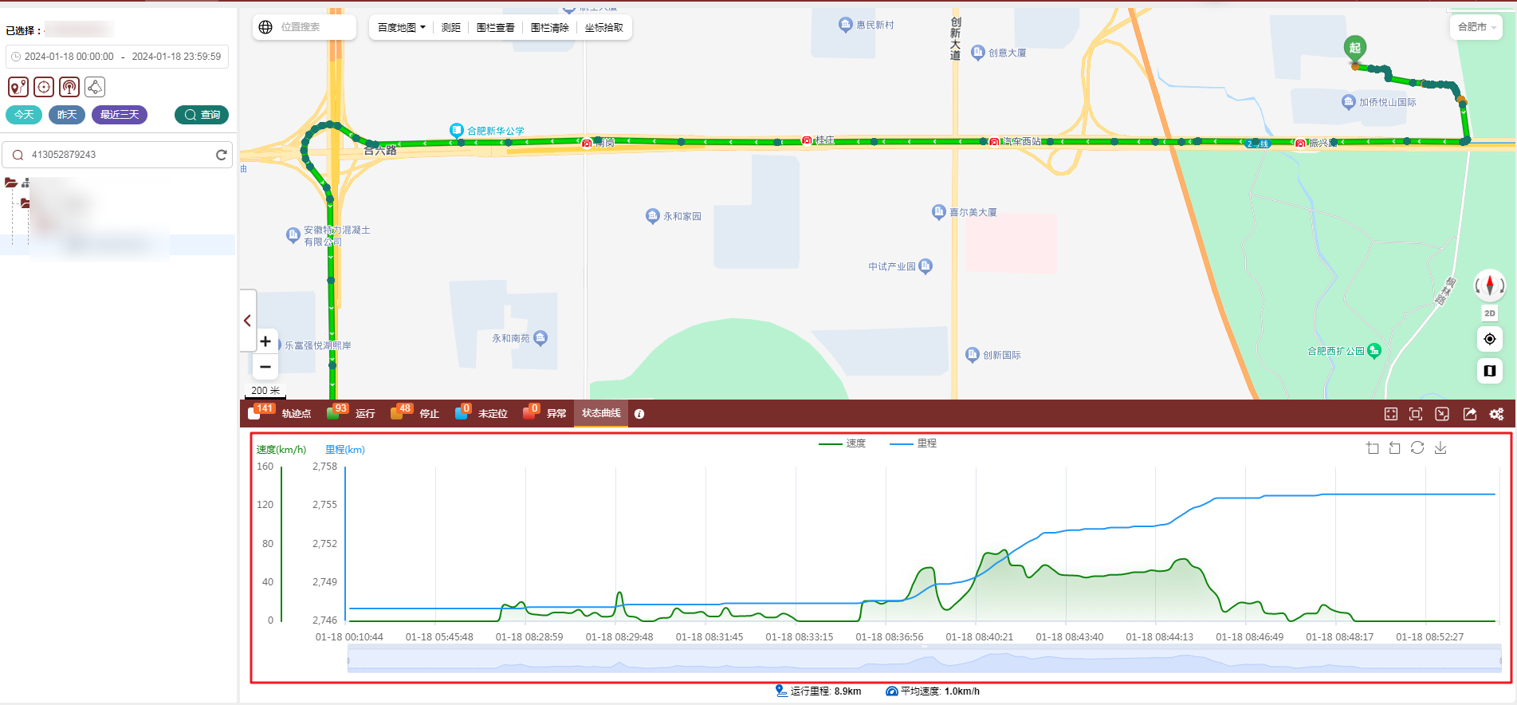Open the 百度地图 map type dropdown
The height and width of the screenshot is (705, 1517).
point(401,28)
